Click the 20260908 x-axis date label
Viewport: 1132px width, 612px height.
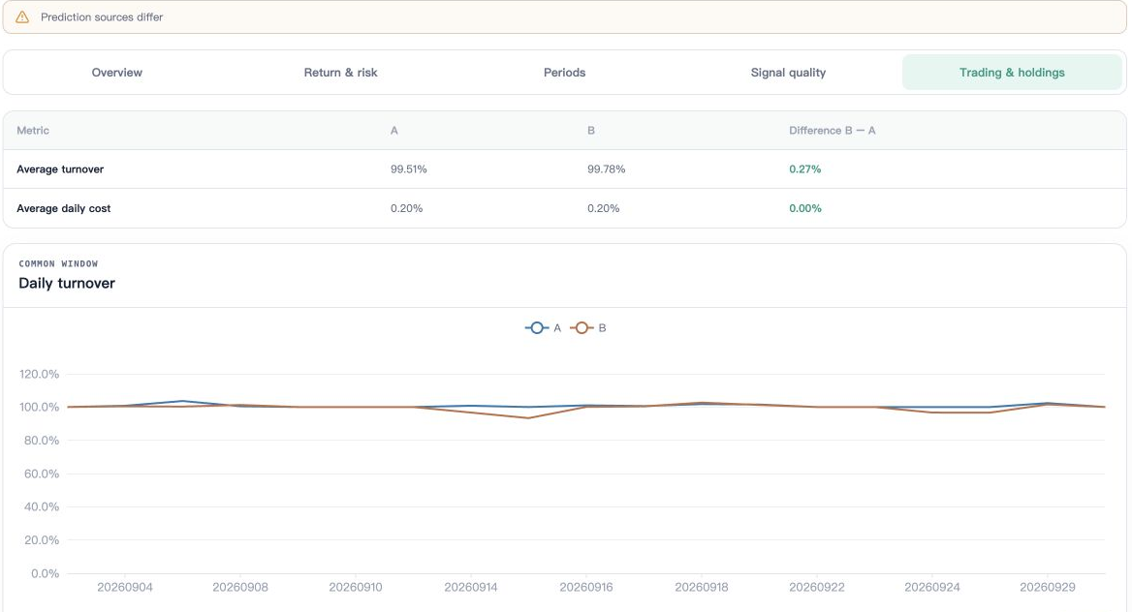[240, 587]
